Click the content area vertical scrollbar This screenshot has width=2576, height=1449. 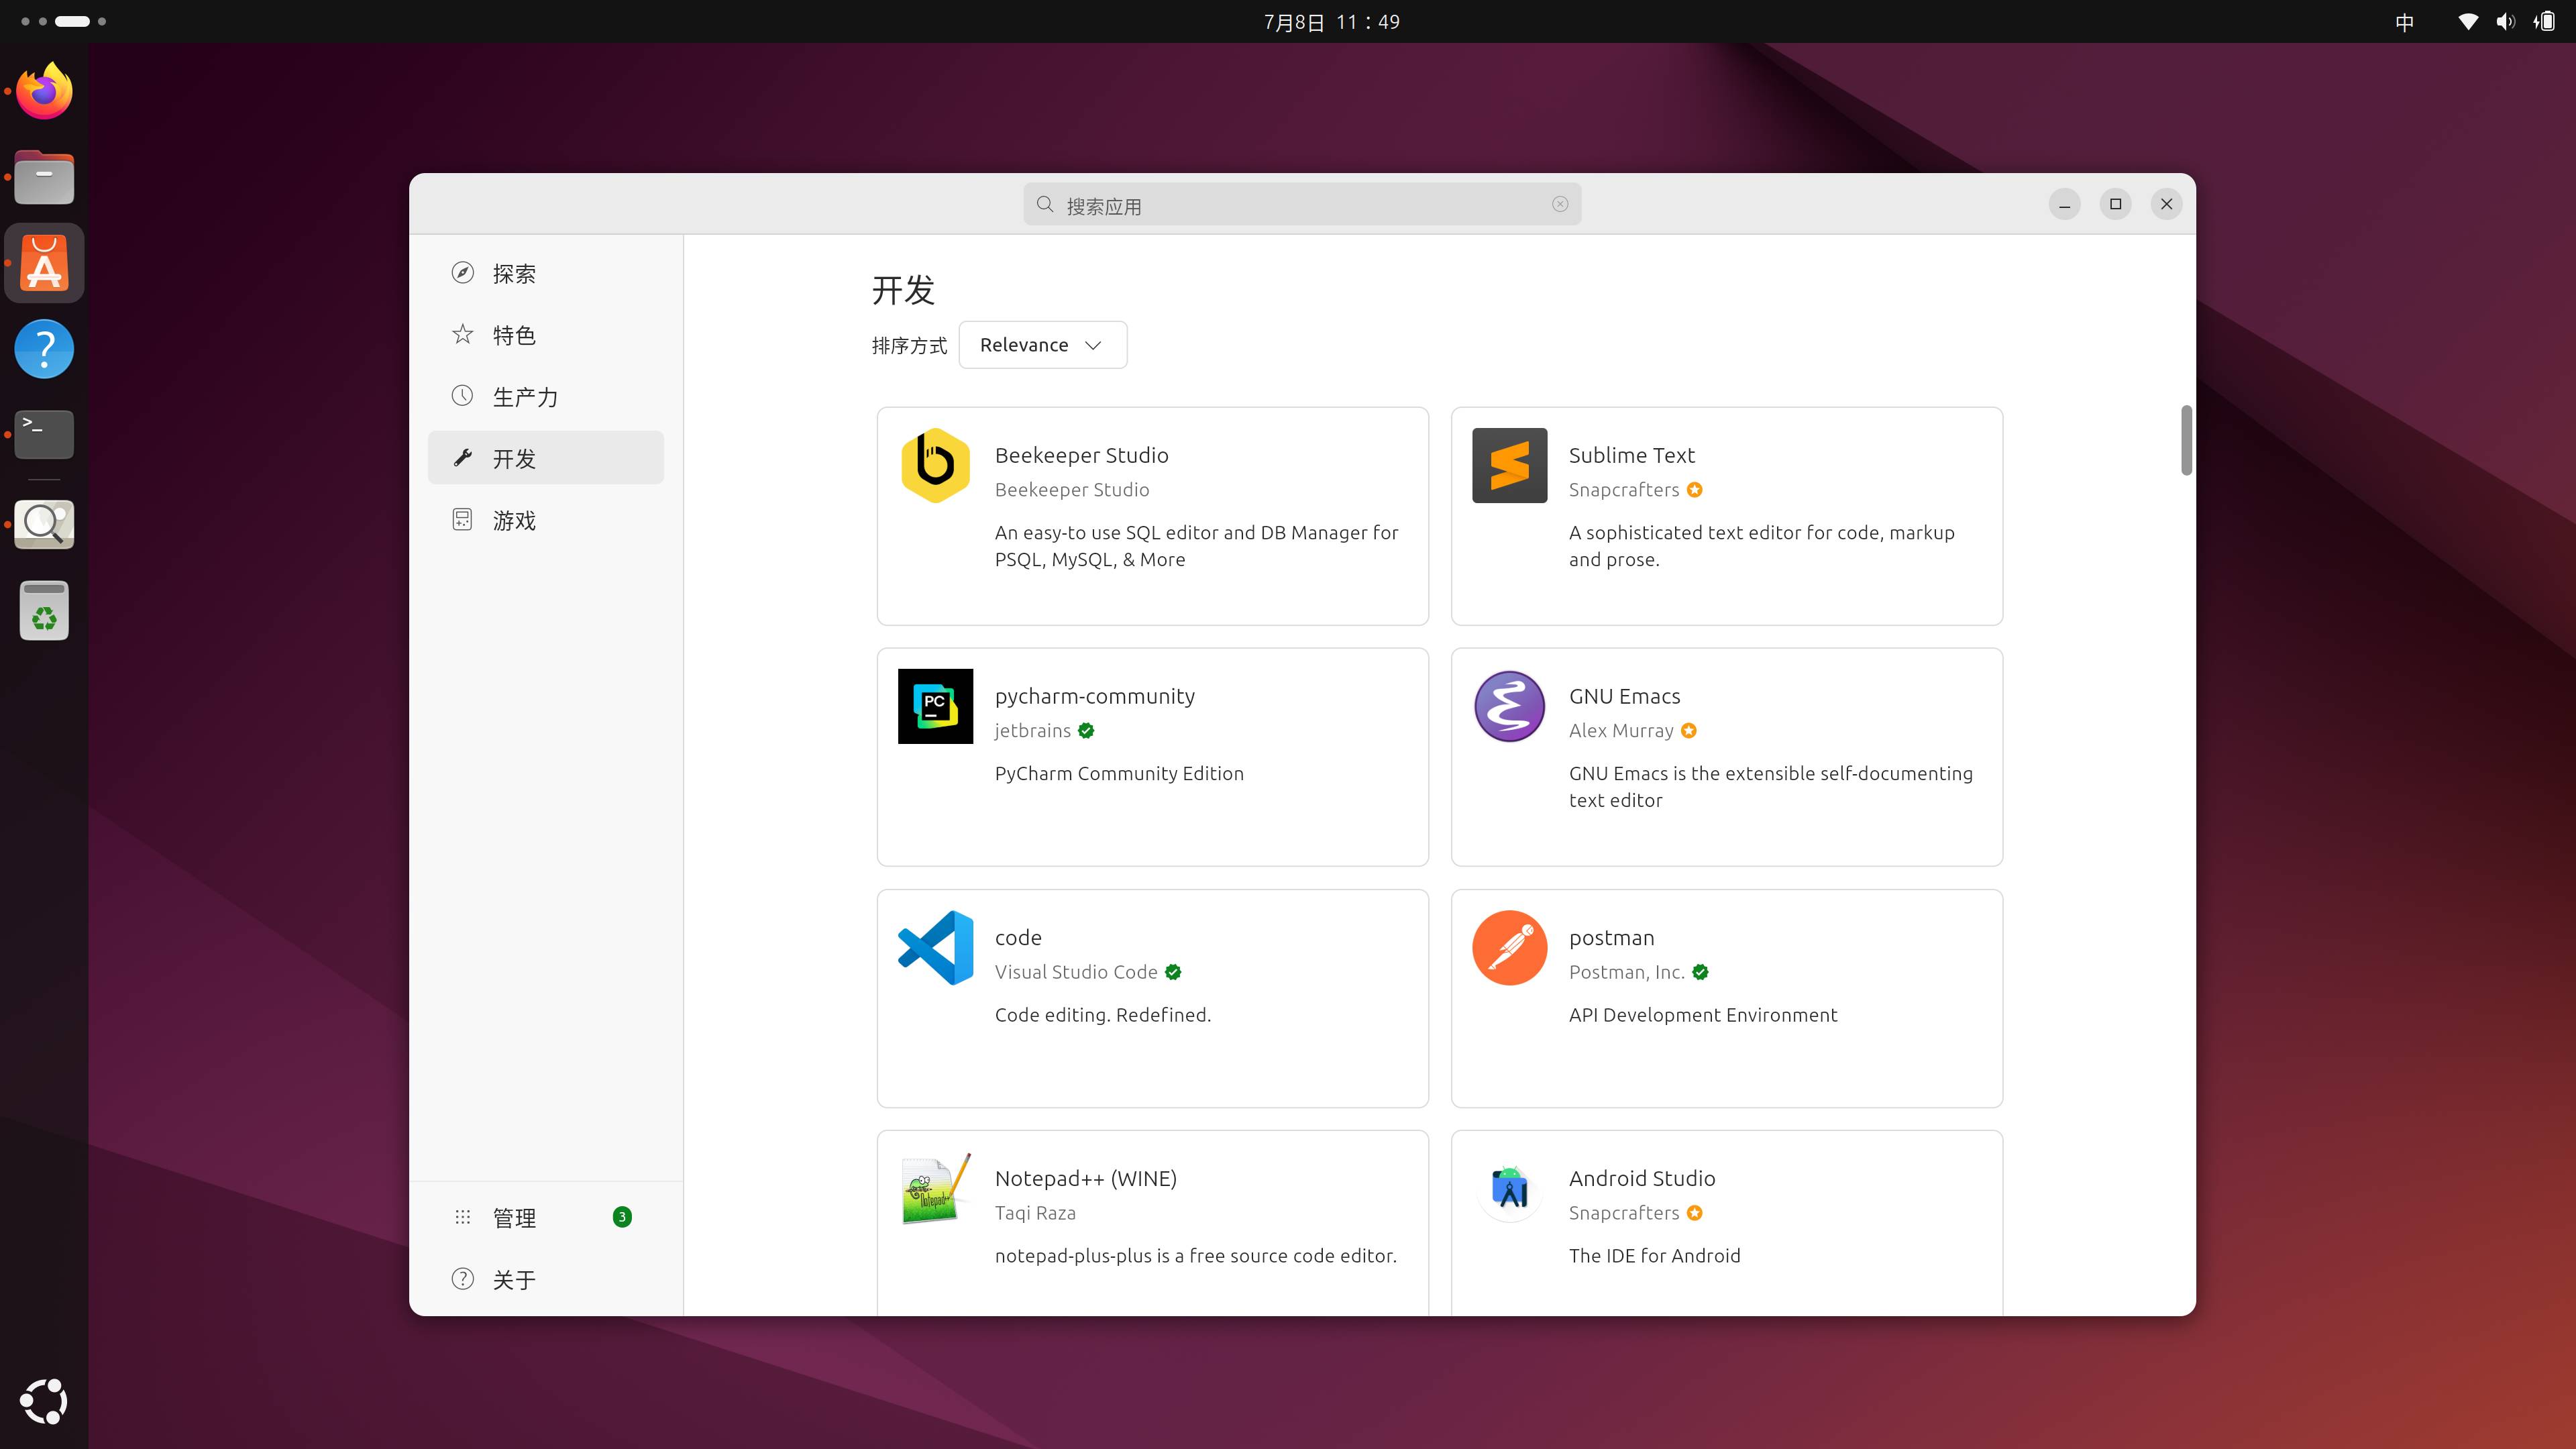[2186, 440]
